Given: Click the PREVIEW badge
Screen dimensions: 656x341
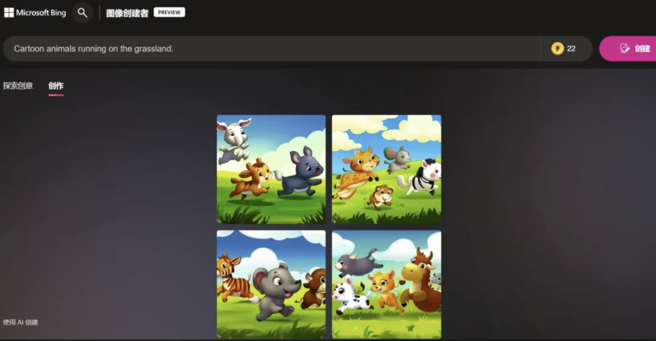Looking at the screenshot, I should point(169,12).
